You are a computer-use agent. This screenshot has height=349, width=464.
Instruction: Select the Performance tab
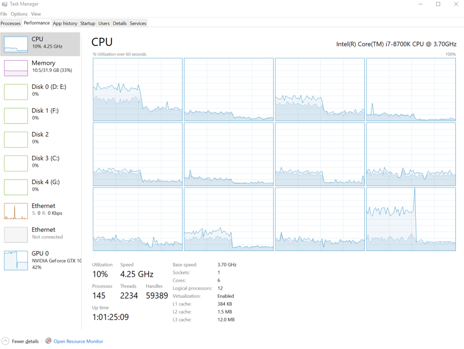[37, 23]
